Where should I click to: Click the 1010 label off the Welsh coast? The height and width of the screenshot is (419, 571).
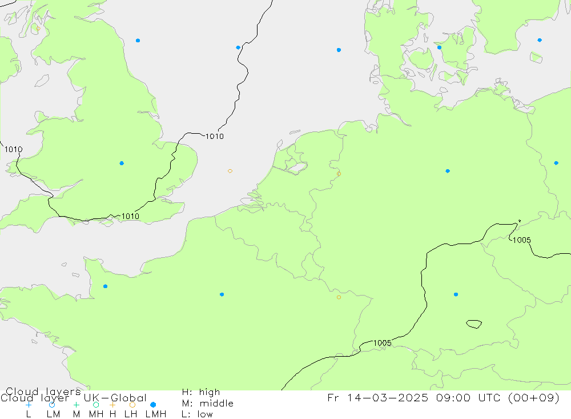[14, 150]
